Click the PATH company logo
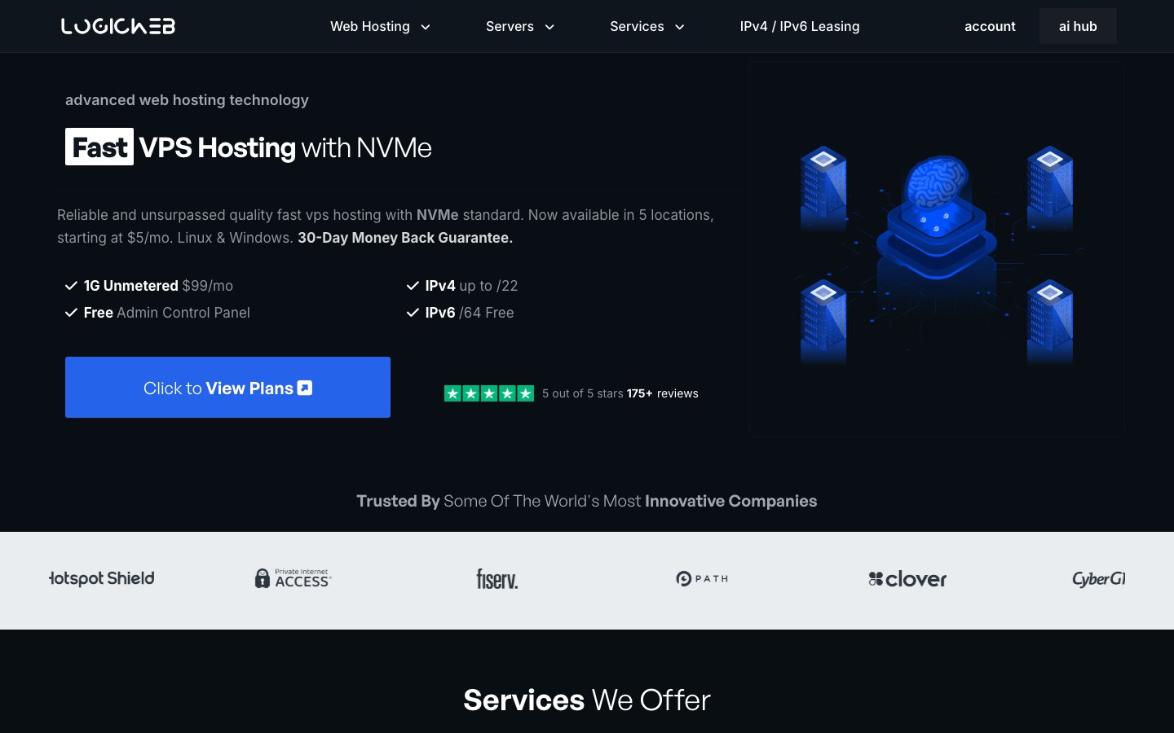This screenshot has height=733, width=1174. [x=702, y=579]
